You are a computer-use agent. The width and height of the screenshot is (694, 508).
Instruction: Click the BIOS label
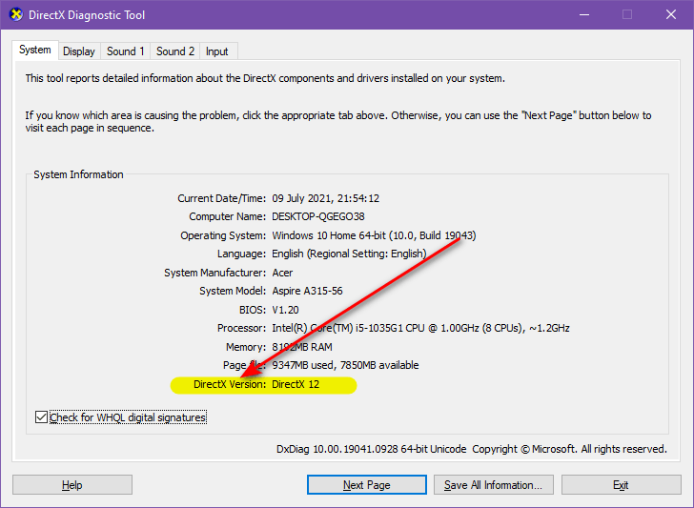pyautogui.click(x=253, y=310)
